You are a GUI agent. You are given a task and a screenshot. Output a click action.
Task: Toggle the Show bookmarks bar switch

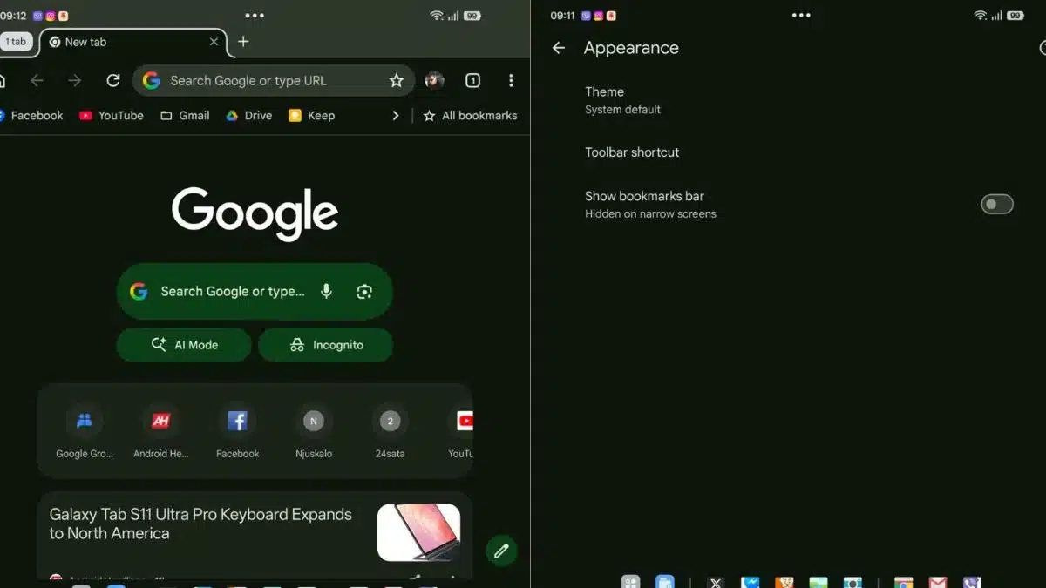click(x=996, y=203)
